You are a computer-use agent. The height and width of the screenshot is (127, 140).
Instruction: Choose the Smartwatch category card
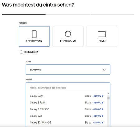point(68,36)
